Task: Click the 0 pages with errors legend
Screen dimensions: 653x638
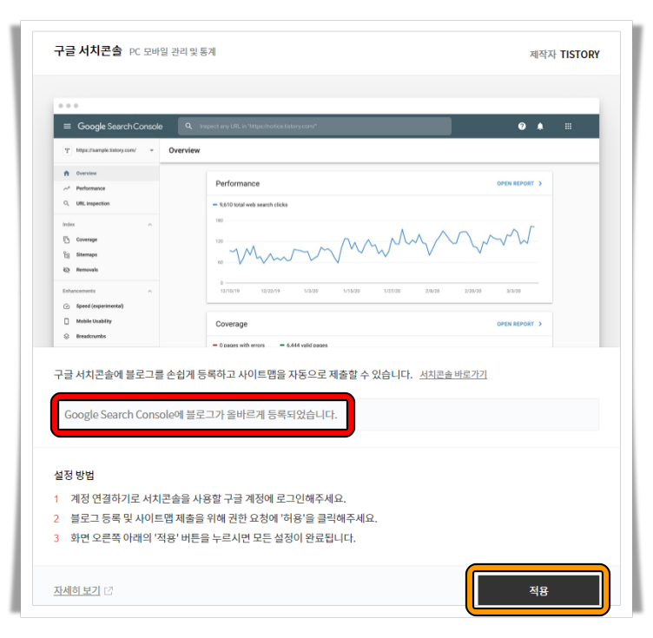Action: [x=239, y=345]
